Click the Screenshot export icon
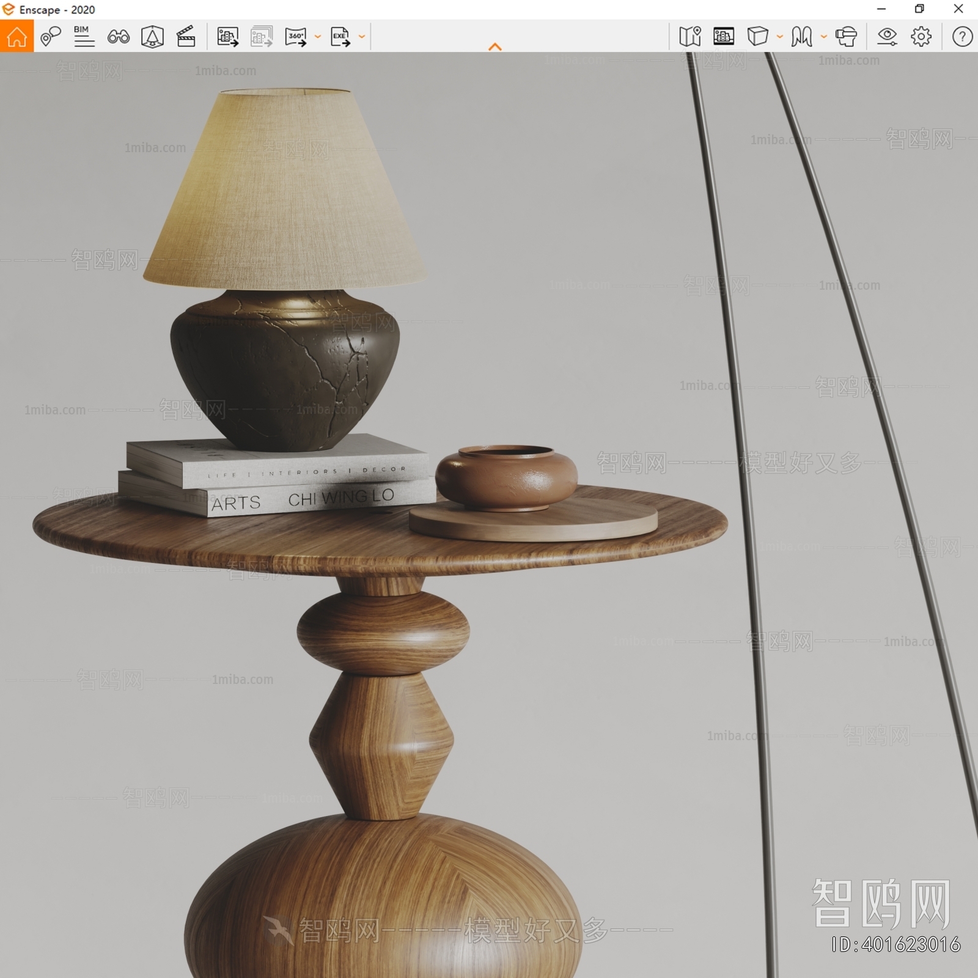Screen dimensions: 978x978 coord(227,37)
